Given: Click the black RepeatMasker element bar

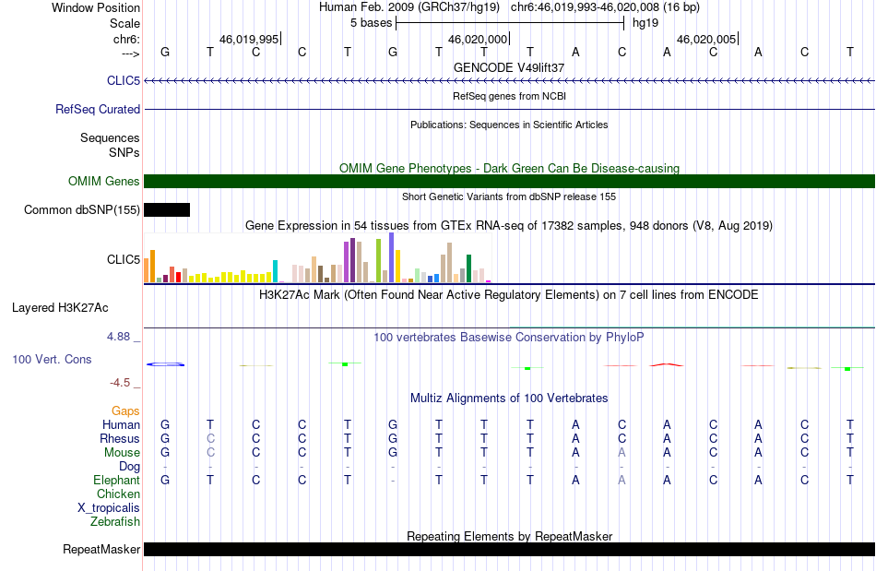Looking at the screenshot, I should click(509, 549).
